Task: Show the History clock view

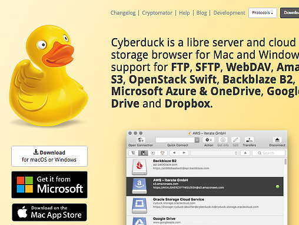Action: tap(152, 153)
